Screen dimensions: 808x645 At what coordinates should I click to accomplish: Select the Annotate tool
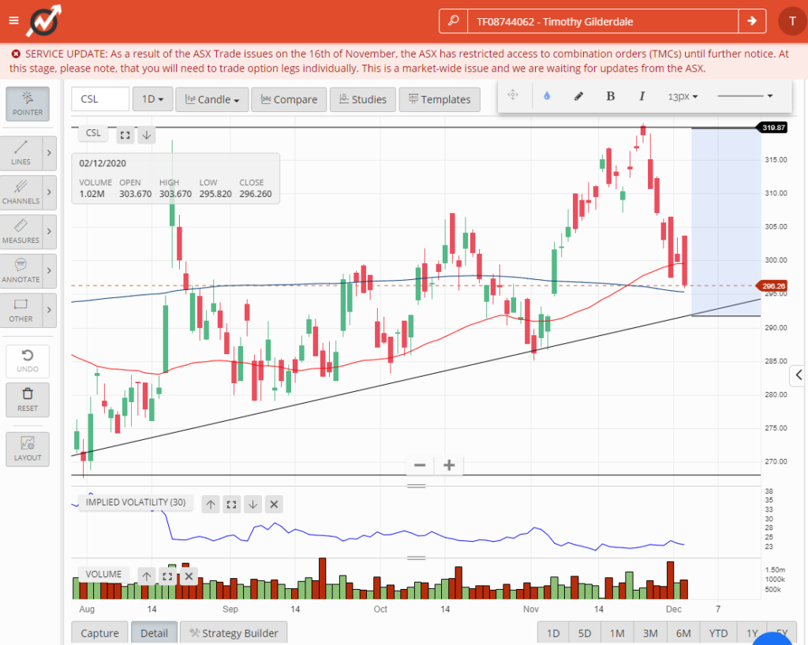[x=23, y=270]
